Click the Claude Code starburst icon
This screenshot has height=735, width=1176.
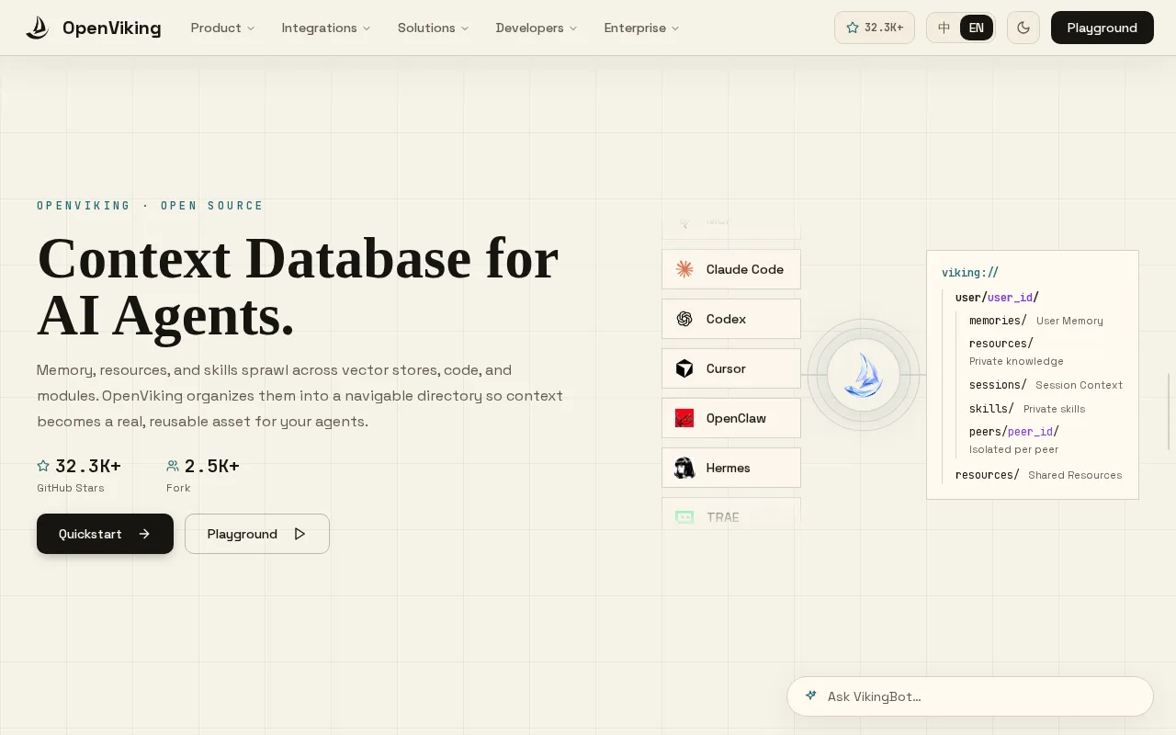[x=684, y=269]
